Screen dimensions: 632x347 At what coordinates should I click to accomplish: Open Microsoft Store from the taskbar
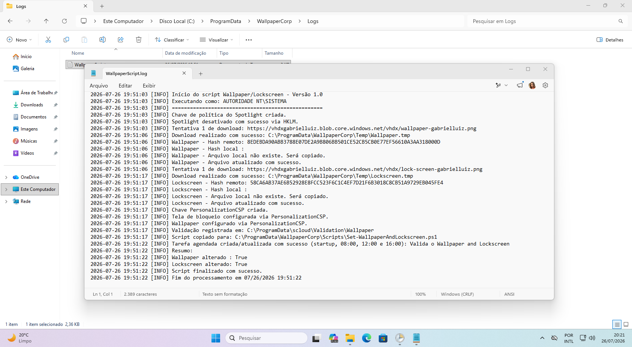pos(383,338)
